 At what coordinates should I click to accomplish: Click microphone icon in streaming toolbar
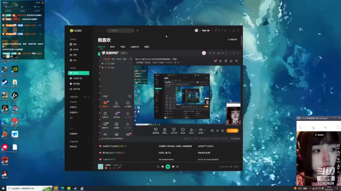click(x=191, y=130)
